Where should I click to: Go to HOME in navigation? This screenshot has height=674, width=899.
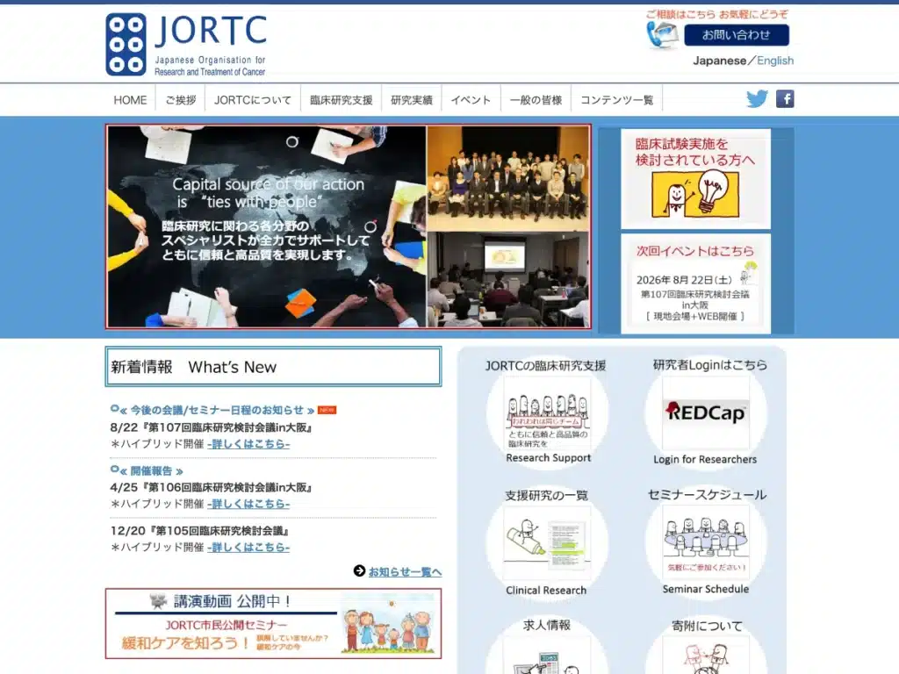pos(130,100)
